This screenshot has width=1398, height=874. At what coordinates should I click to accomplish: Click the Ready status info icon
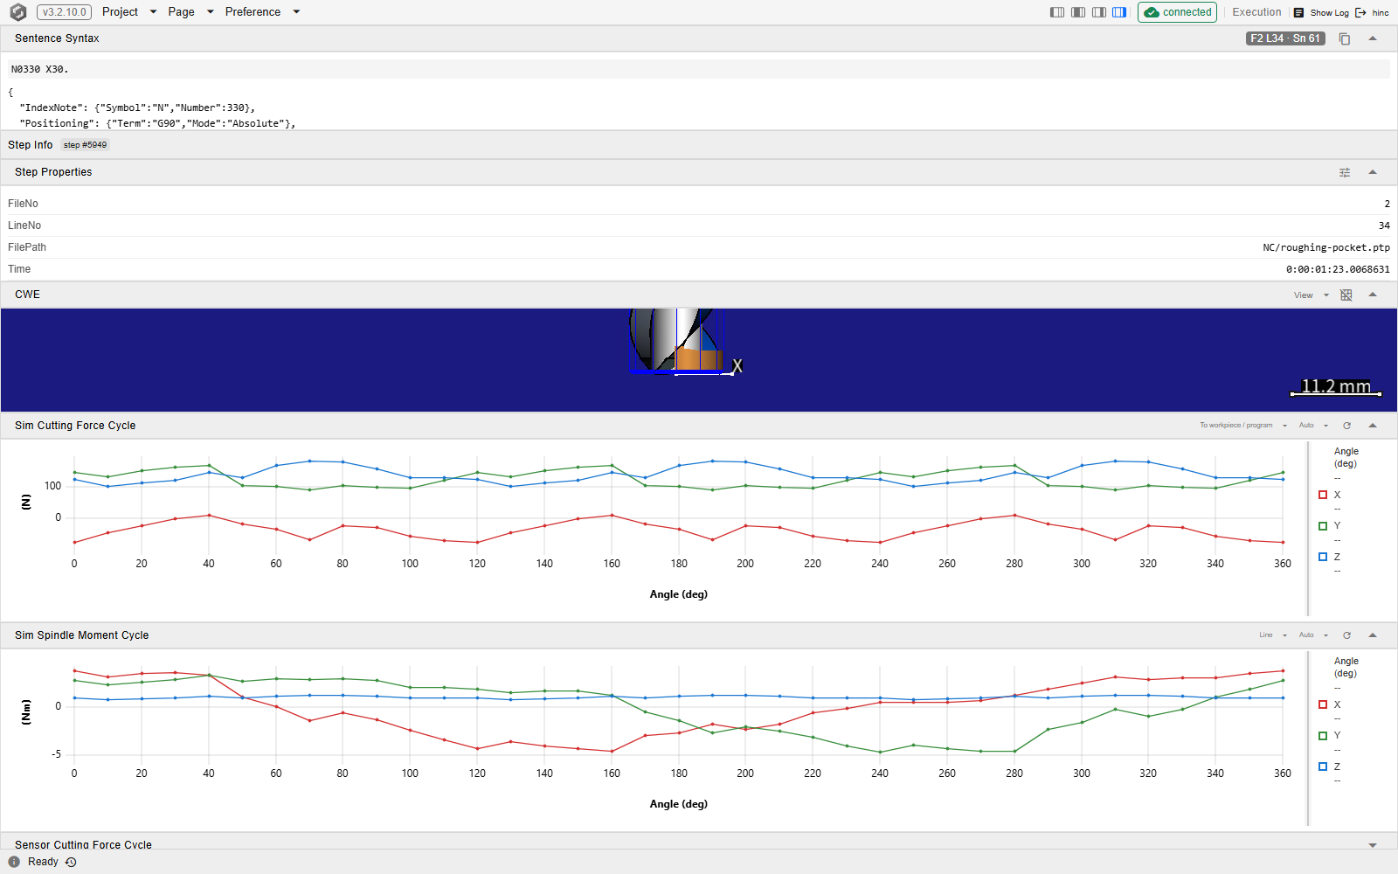[x=14, y=862]
